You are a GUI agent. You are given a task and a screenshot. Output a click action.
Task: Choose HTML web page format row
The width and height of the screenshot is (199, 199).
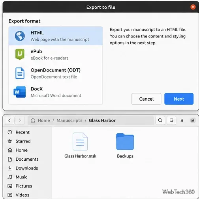pyautogui.click(x=56, y=36)
